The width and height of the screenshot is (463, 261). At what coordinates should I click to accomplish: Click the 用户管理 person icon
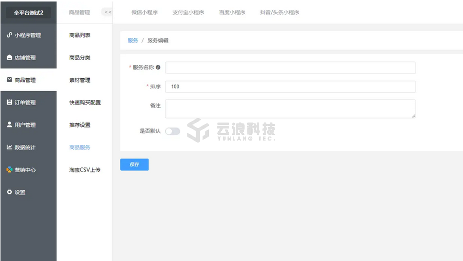coord(9,125)
